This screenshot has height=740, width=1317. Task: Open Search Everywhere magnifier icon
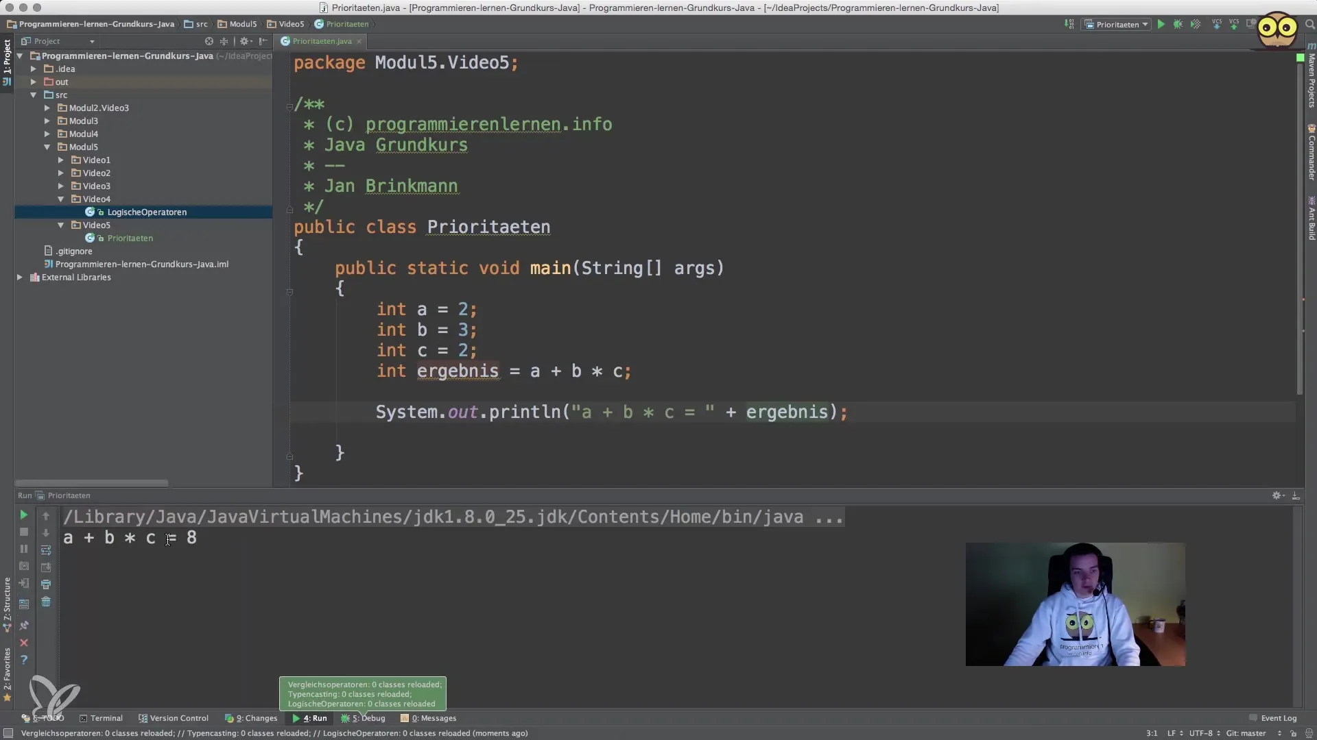click(x=1309, y=25)
